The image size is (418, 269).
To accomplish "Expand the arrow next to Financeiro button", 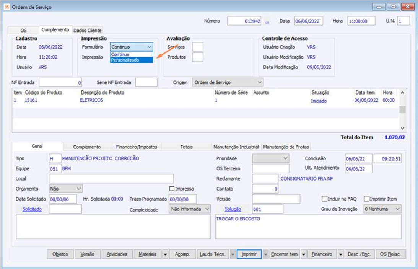I will (341, 254).
